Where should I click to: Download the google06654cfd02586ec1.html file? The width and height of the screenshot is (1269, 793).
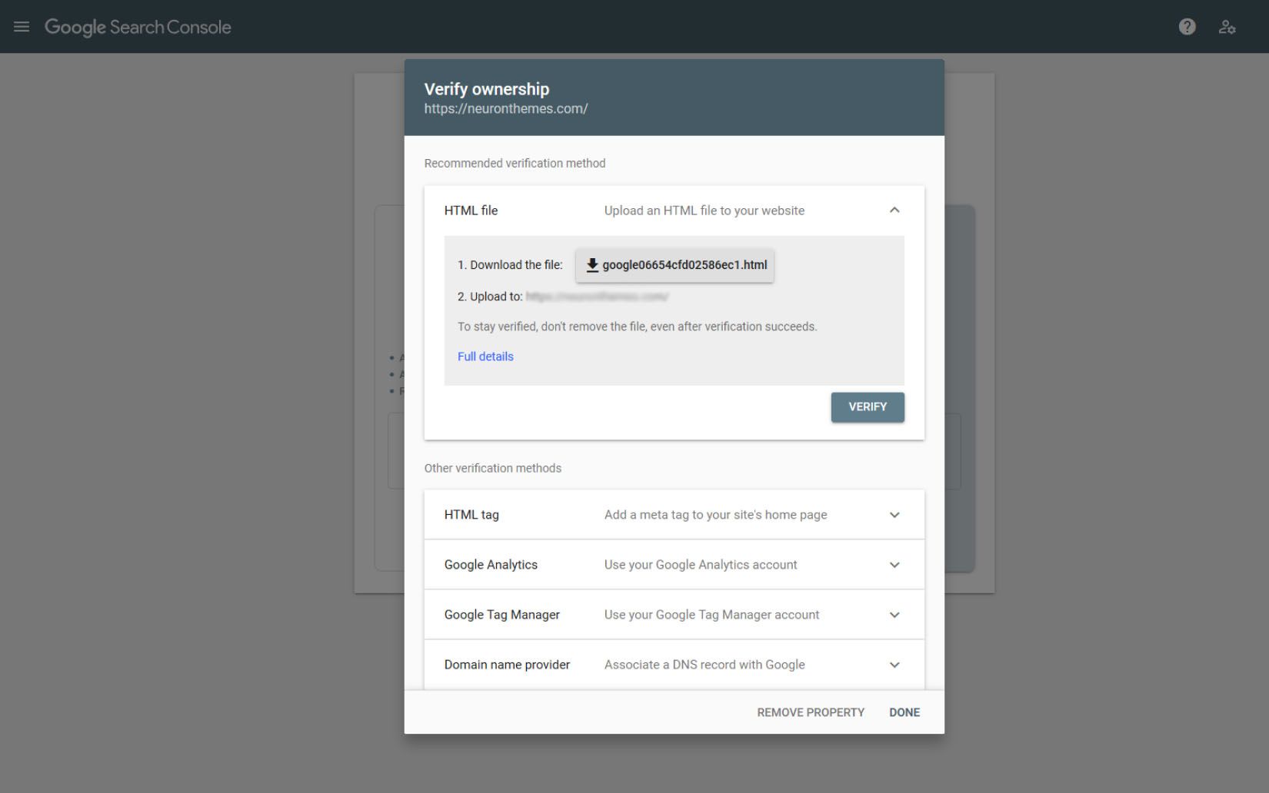[x=674, y=264]
